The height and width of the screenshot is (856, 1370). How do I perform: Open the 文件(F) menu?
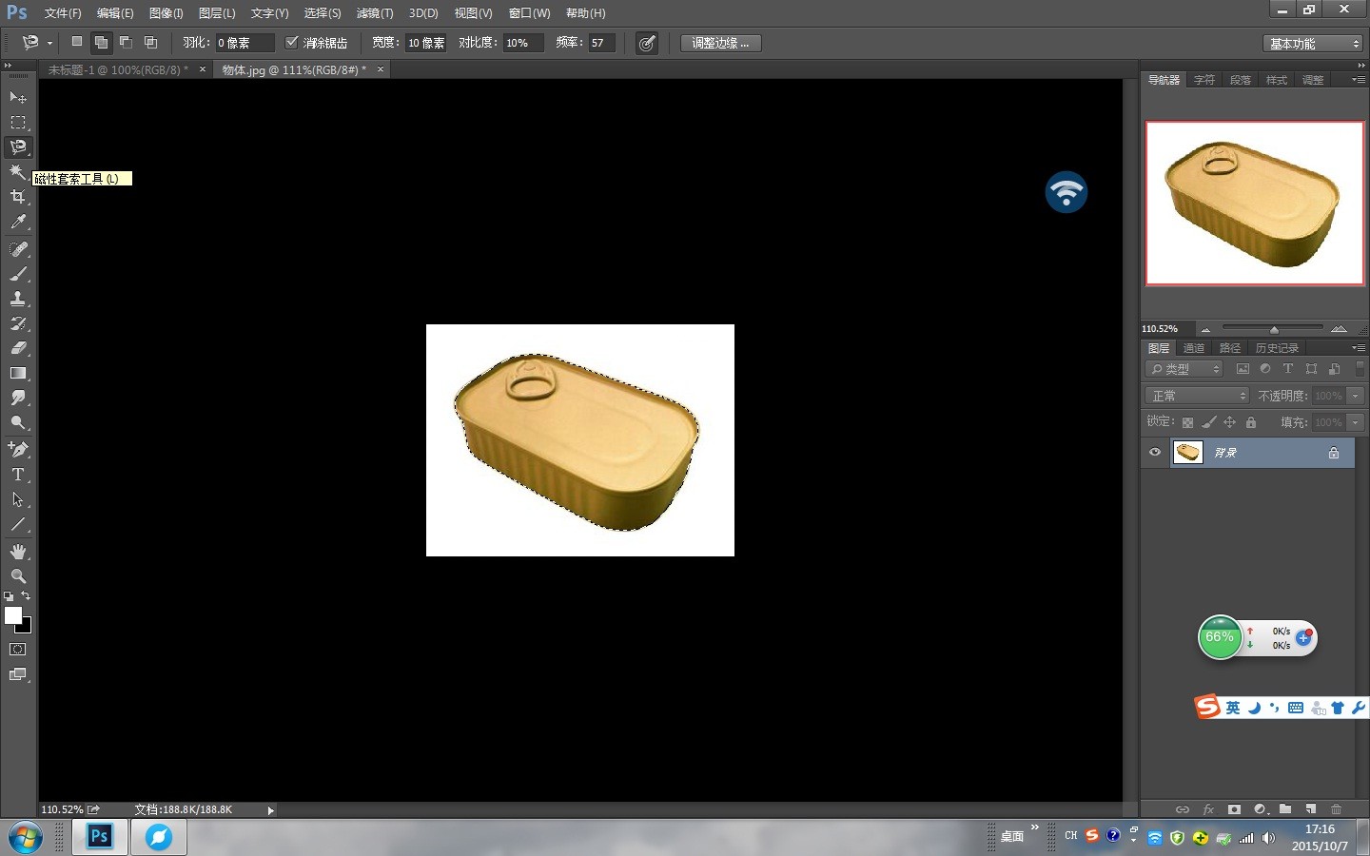pos(63,13)
